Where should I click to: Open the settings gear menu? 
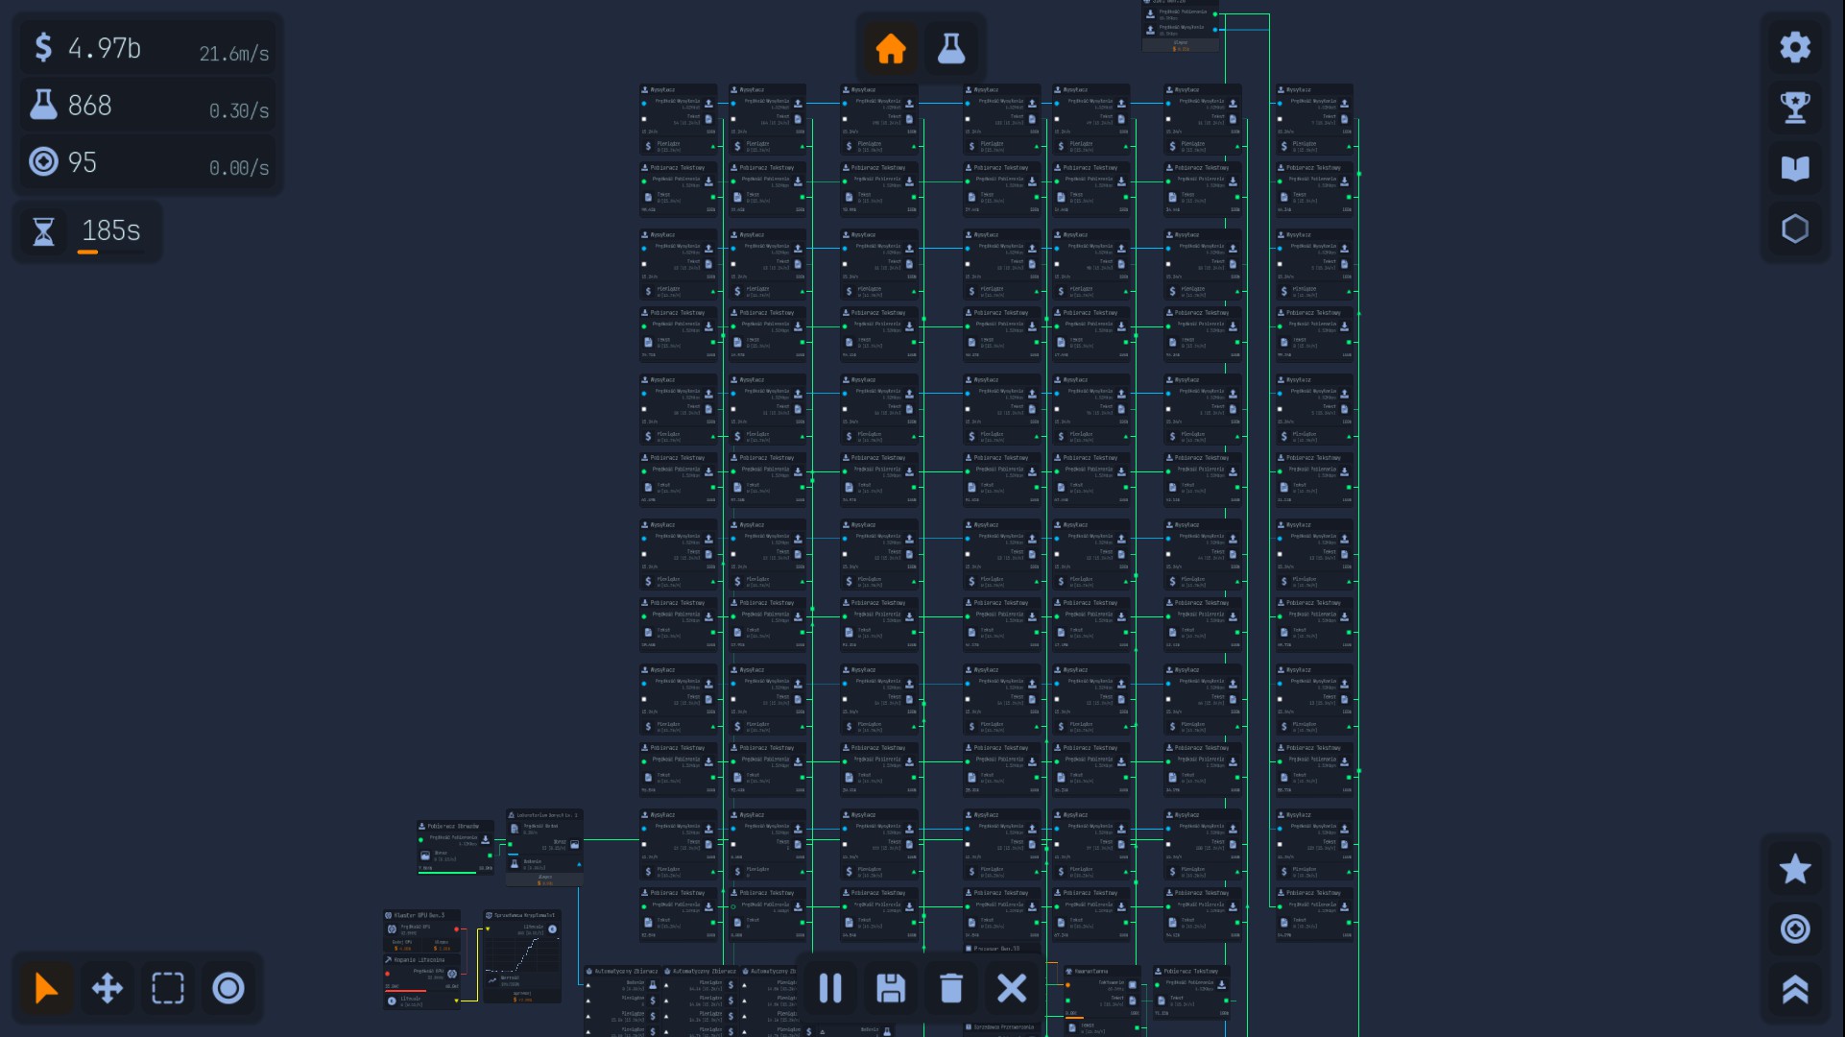coord(1794,47)
